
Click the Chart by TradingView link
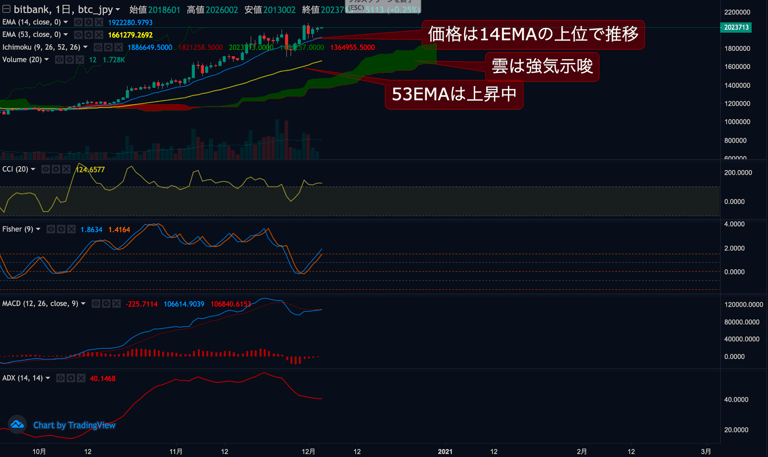click(73, 425)
